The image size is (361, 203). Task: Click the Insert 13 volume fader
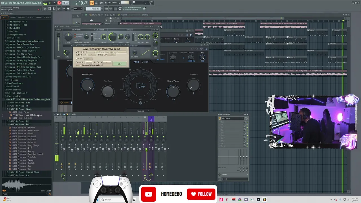click(x=146, y=149)
